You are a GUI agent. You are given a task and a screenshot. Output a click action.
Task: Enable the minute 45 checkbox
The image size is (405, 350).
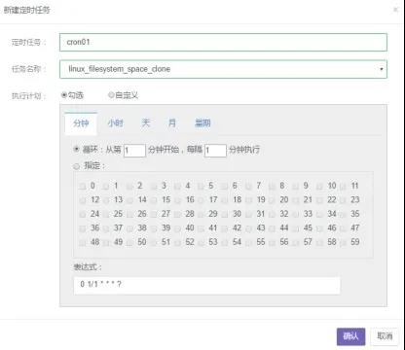coord(295,228)
